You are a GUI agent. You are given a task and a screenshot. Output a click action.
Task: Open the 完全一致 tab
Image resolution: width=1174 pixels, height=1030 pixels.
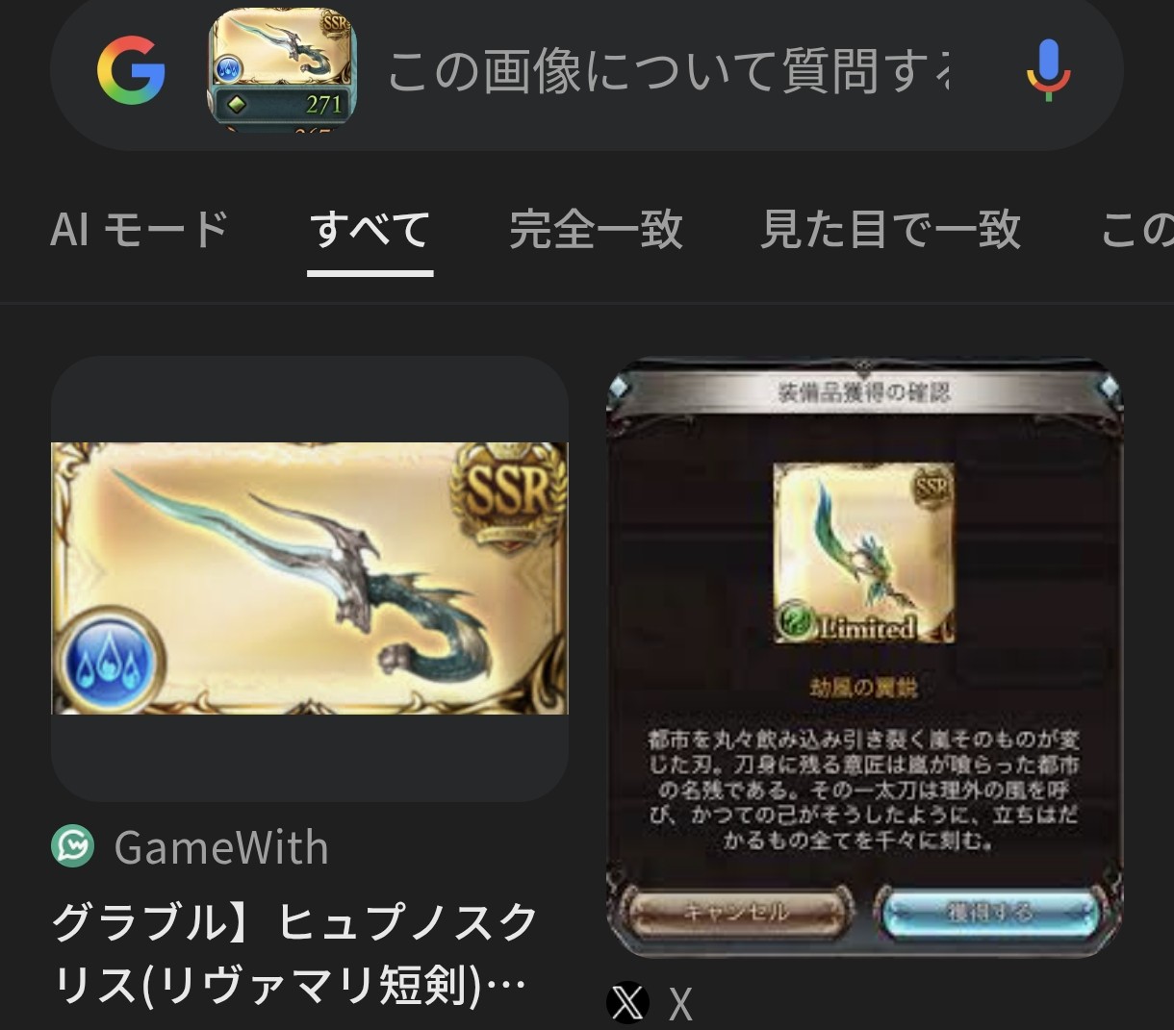(x=596, y=229)
